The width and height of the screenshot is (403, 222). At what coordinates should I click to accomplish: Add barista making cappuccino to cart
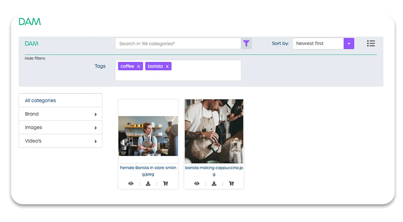(231, 184)
